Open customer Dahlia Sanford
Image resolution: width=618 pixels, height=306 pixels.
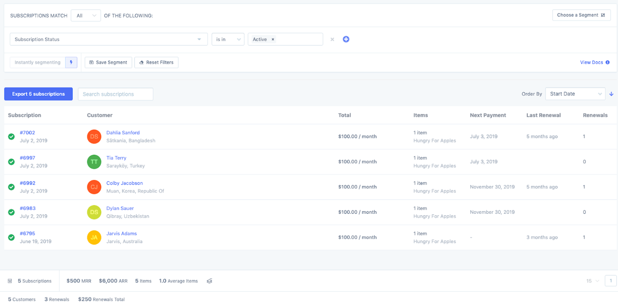click(x=123, y=132)
